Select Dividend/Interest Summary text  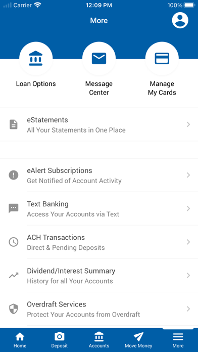pos(71,271)
